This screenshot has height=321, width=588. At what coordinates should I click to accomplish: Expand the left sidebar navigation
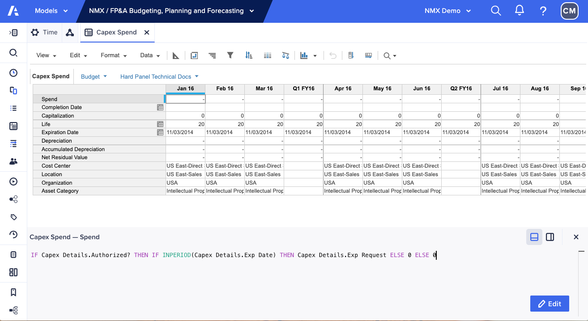tap(13, 33)
